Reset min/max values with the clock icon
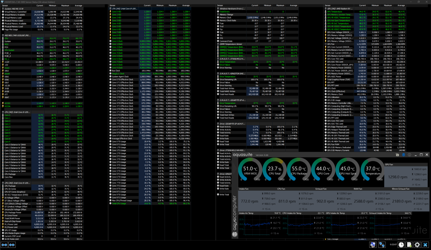 point(401,245)
